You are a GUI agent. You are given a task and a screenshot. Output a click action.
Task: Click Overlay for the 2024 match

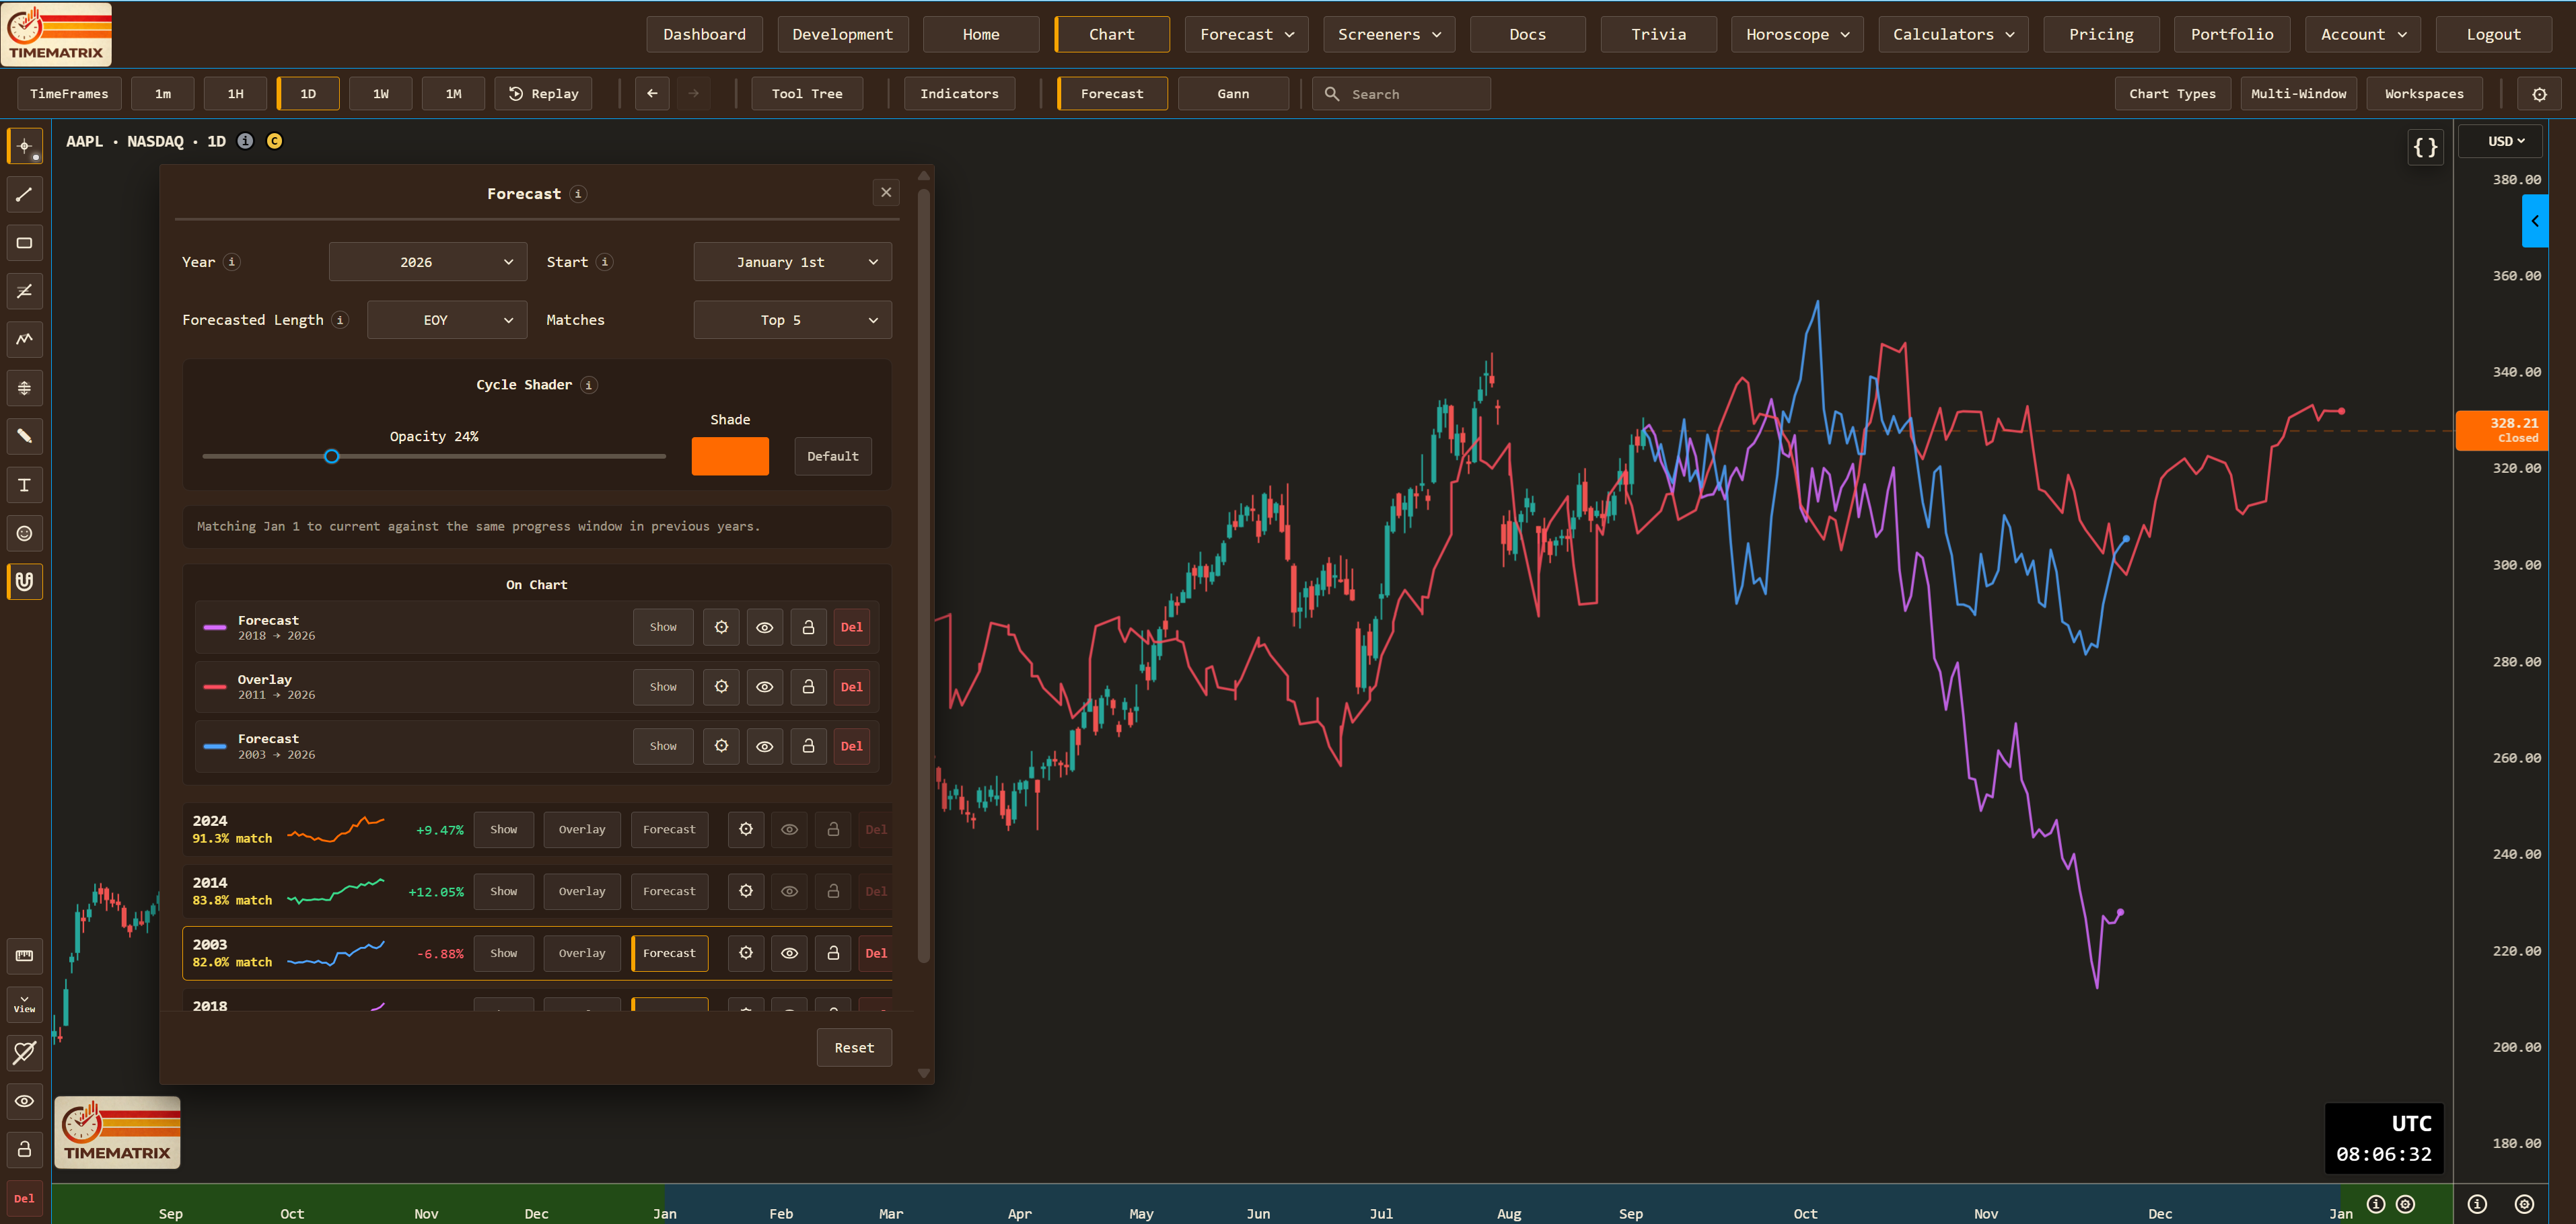[582, 829]
